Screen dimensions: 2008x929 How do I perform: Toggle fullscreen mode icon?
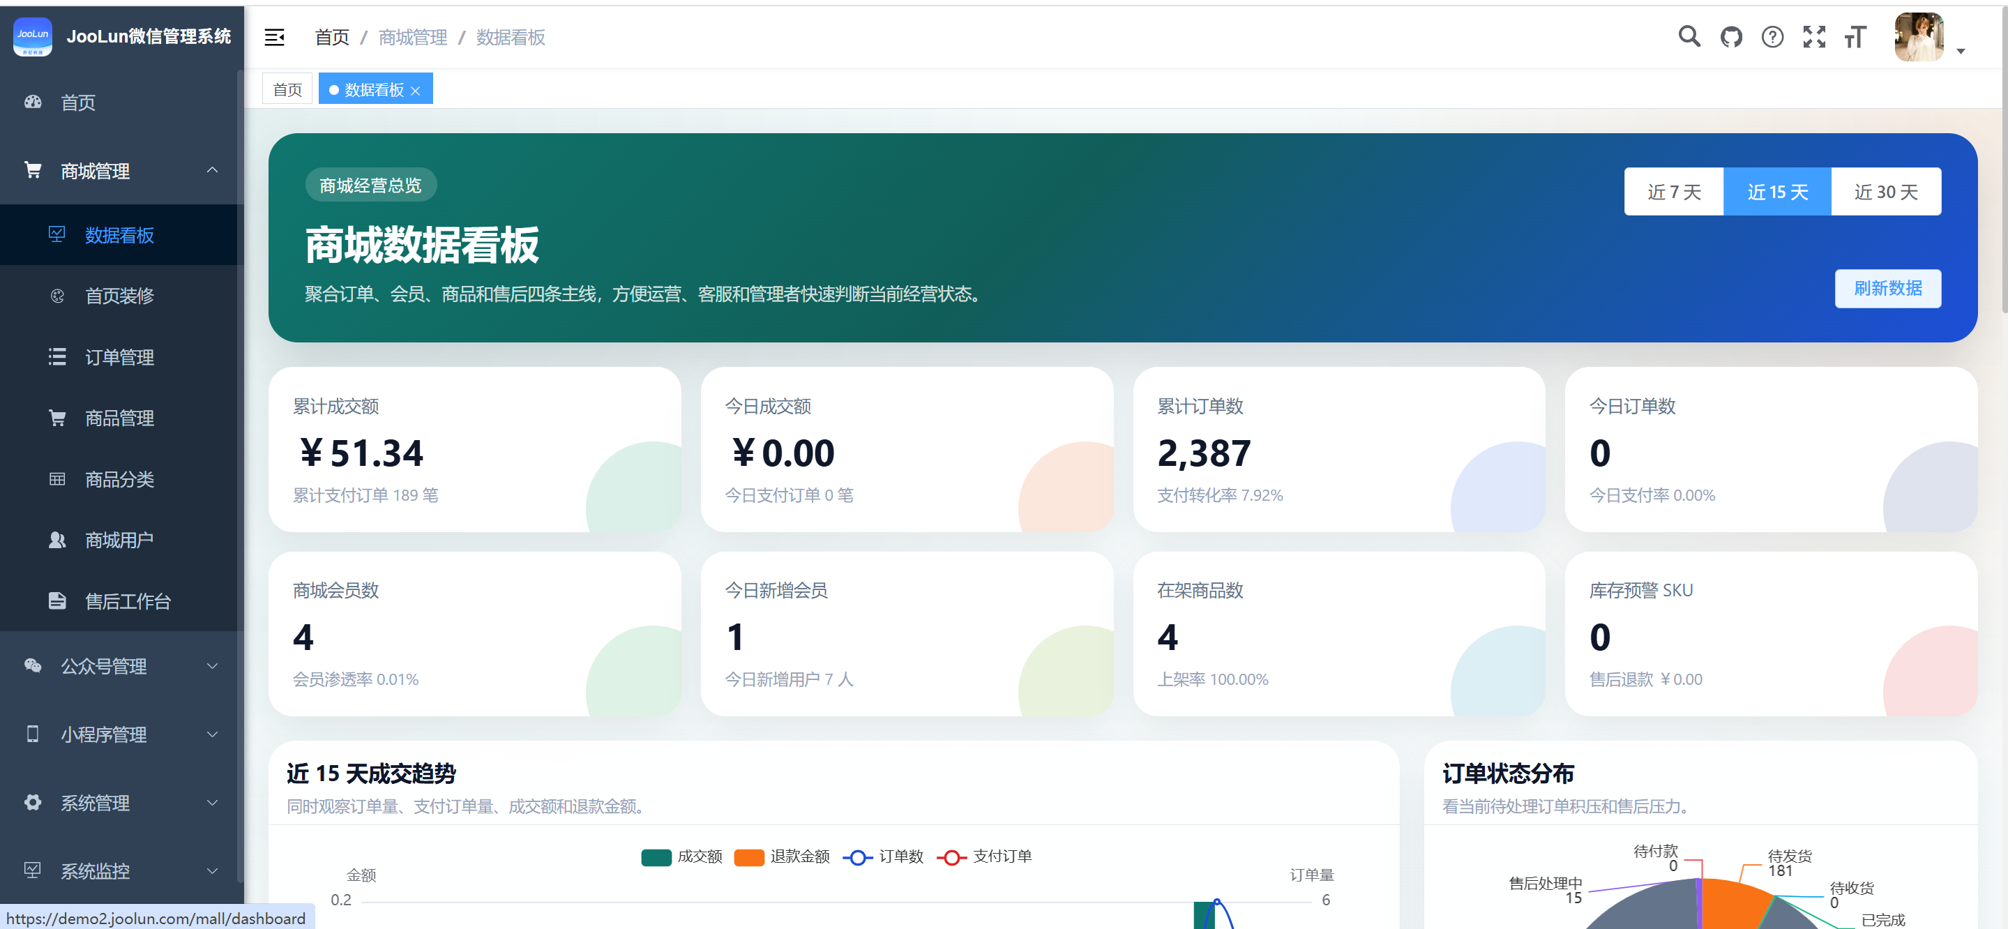click(1814, 37)
